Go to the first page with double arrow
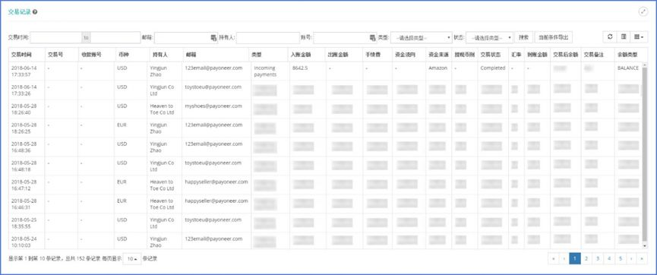 [x=554, y=259]
